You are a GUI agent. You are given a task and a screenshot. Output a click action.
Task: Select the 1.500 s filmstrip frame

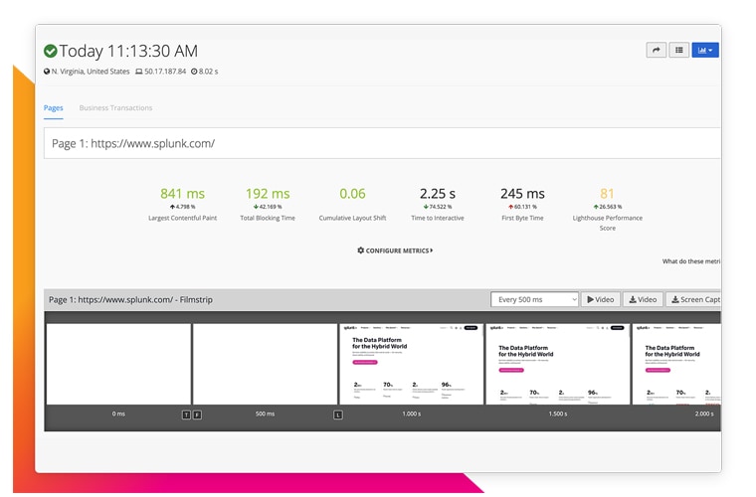tap(558, 364)
